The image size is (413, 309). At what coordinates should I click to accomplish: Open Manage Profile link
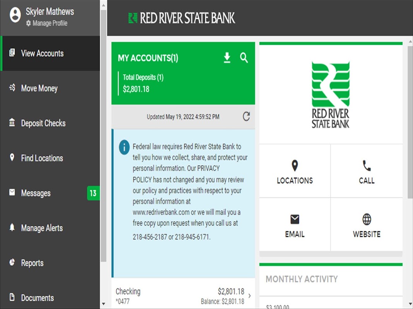tap(47, 24)
